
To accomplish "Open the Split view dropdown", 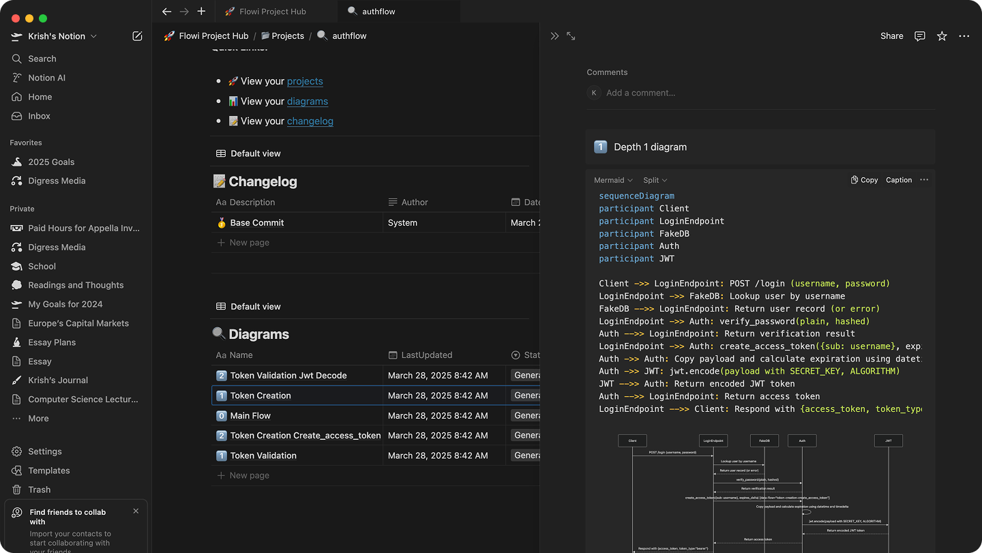I will click(x=655, y=180).
